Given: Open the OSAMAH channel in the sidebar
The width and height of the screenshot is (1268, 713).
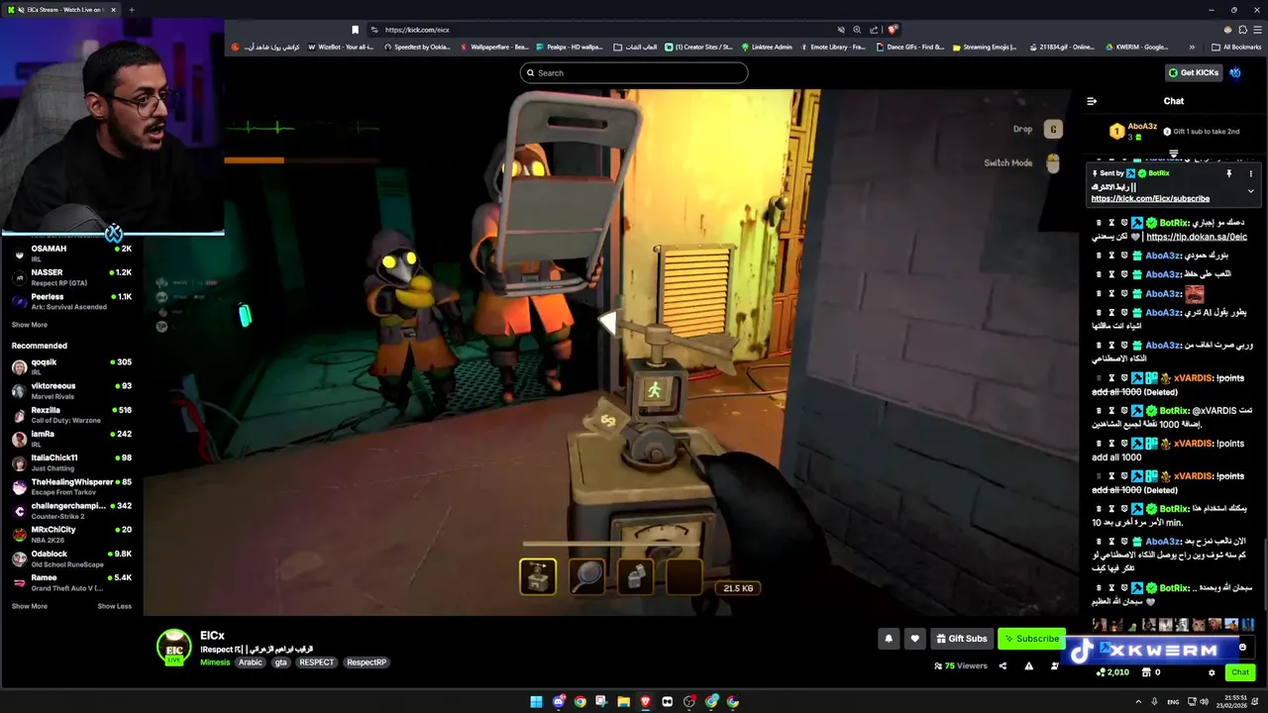Looking at the screenshot, I should coord(71,254).
